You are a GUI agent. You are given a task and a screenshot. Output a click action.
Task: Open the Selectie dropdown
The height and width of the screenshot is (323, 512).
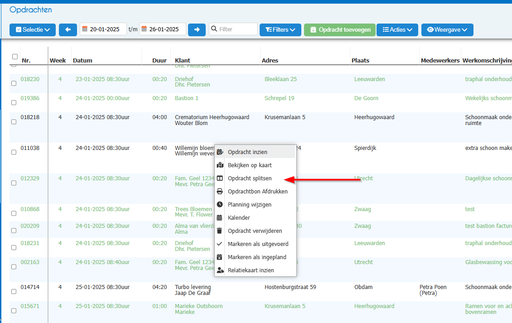point(33,30)
